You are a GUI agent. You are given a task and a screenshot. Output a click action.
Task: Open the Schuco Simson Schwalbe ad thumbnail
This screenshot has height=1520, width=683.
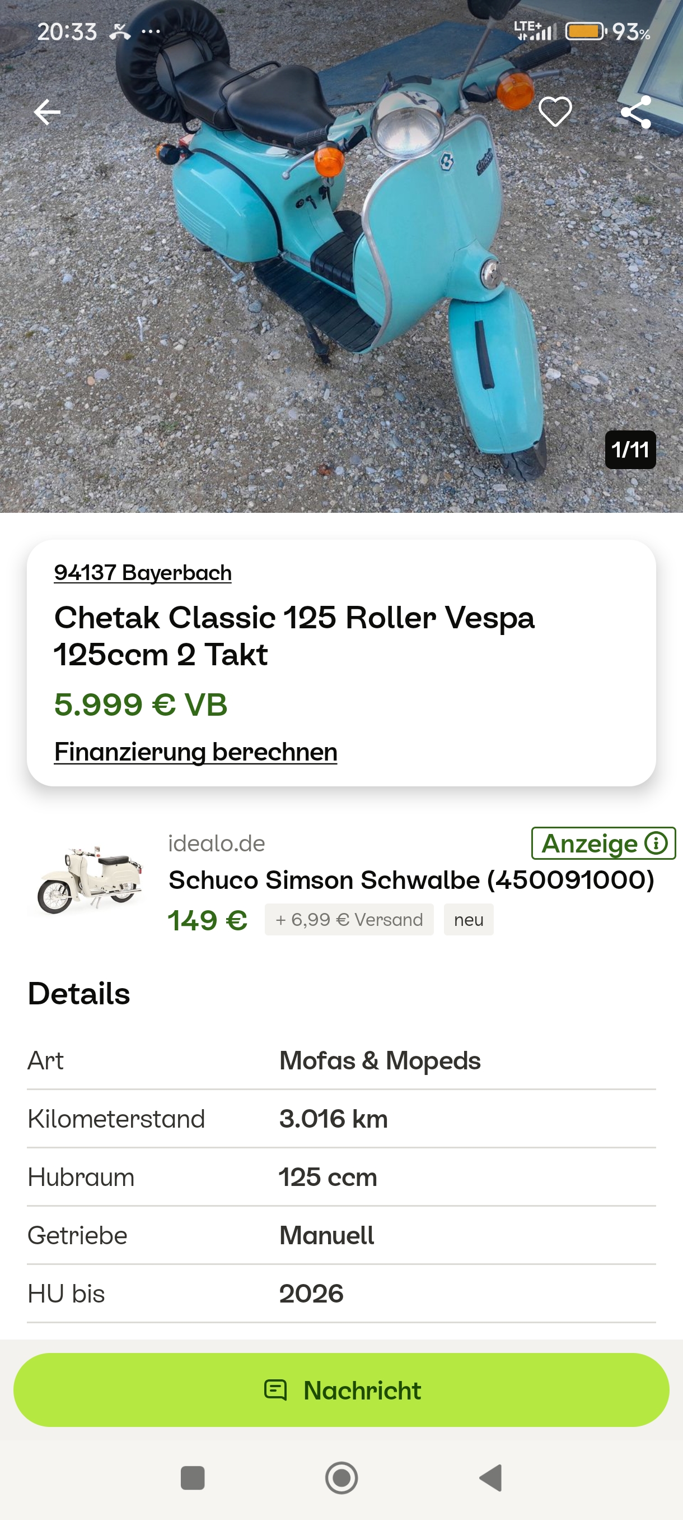pos(90,880)
